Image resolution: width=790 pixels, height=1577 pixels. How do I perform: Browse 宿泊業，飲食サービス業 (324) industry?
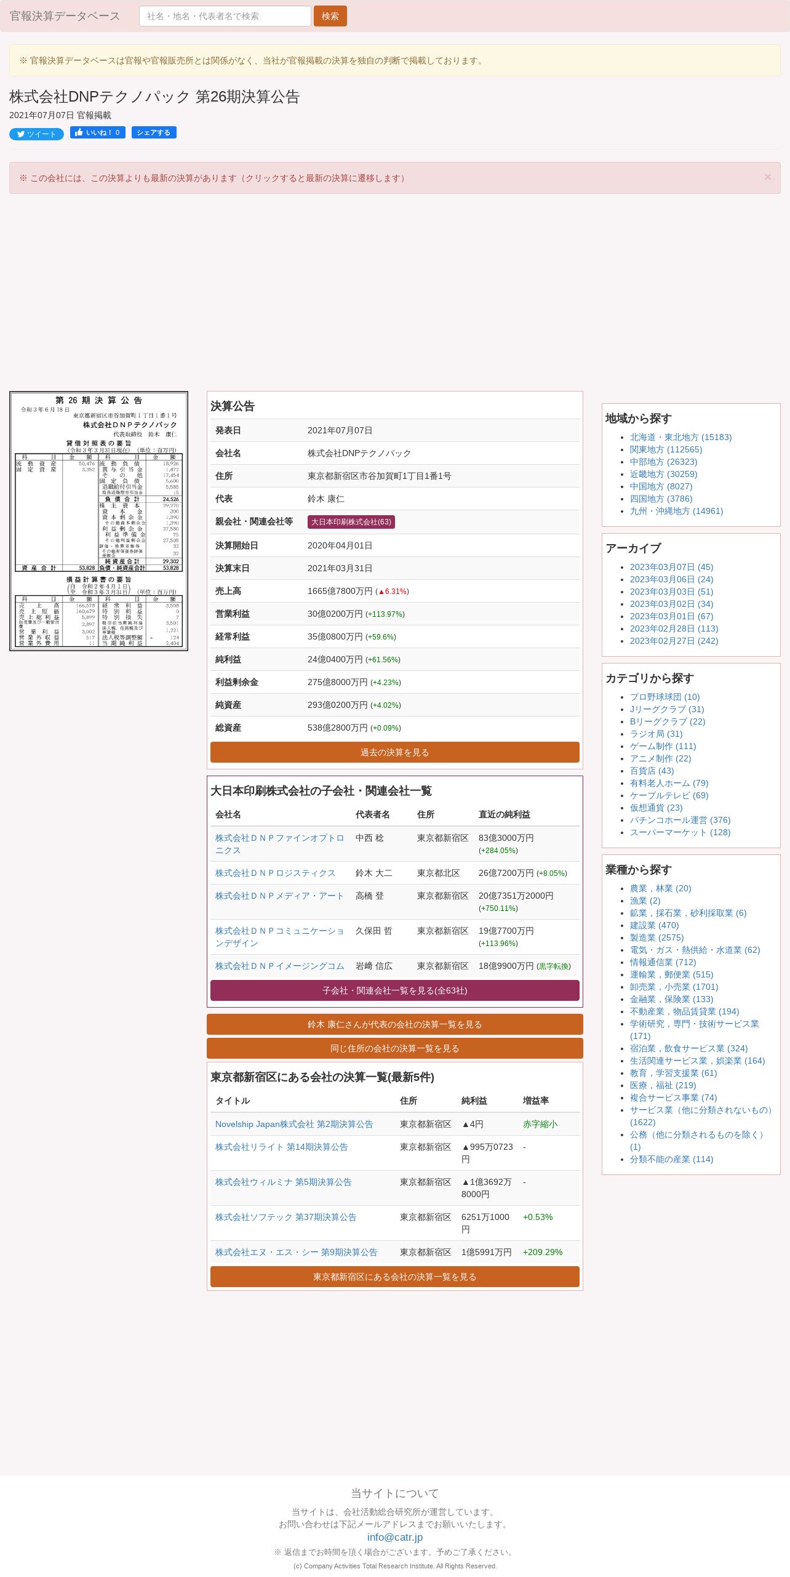[x=688, y=1048]
